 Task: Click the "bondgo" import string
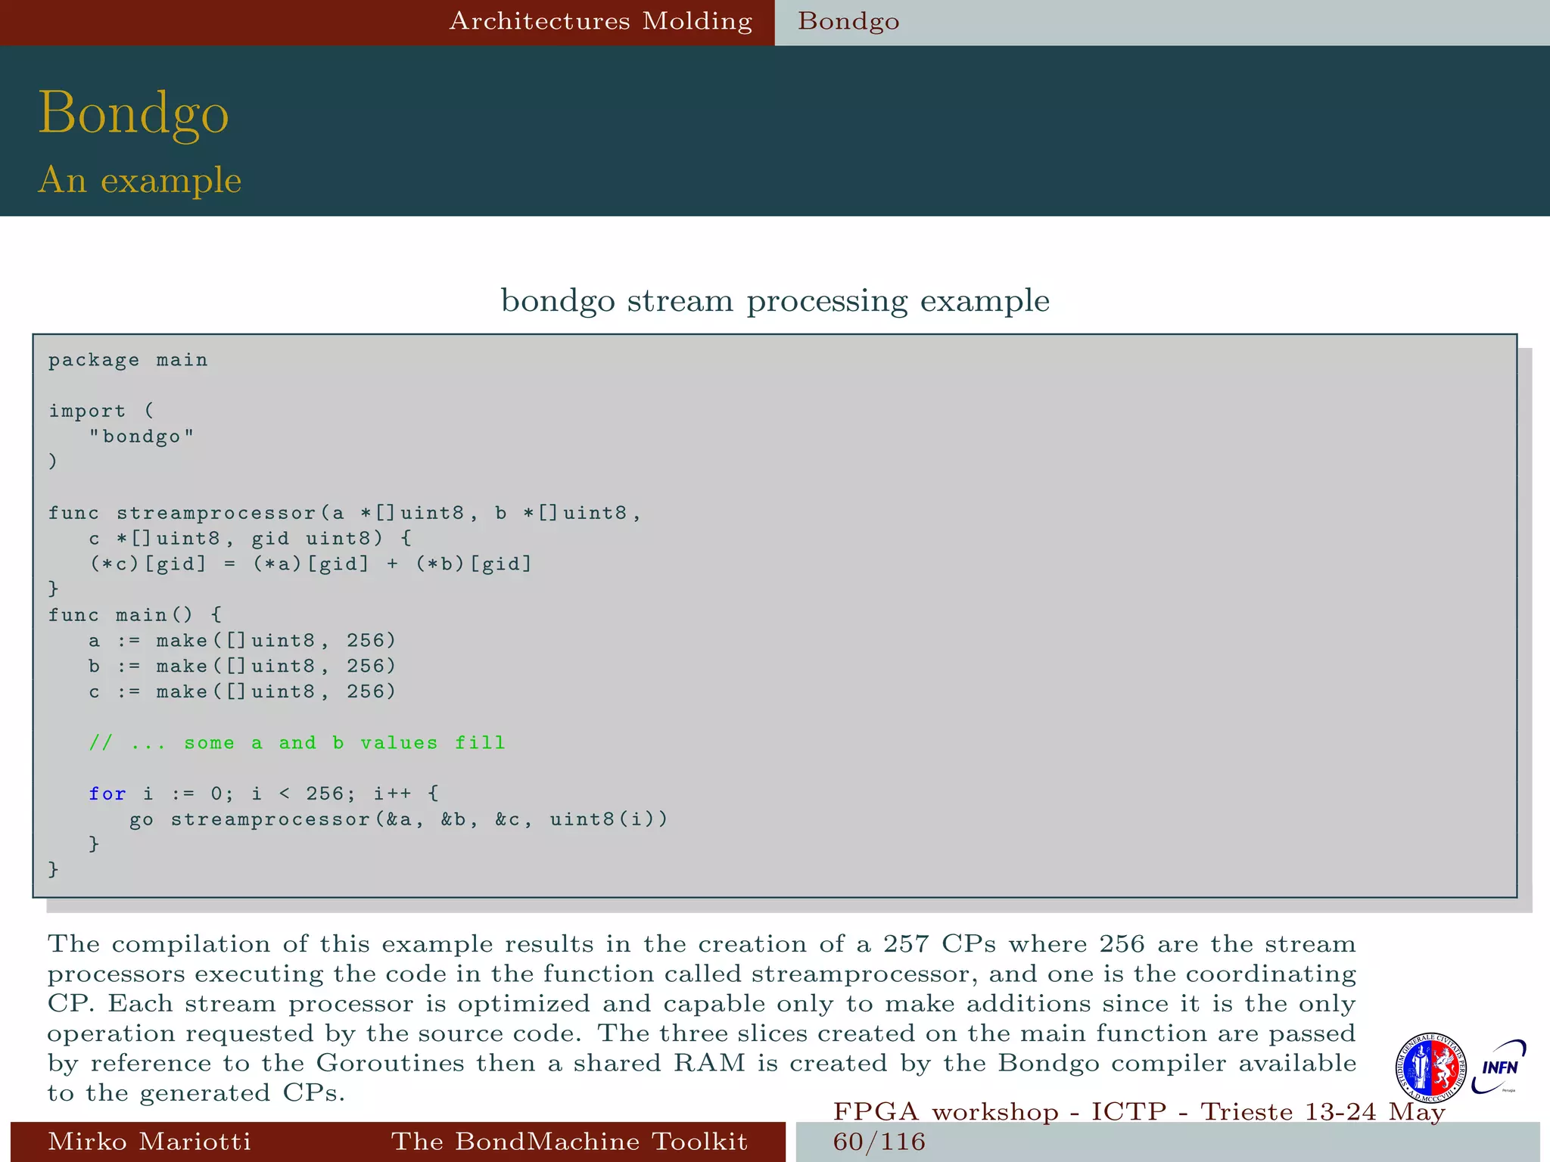point(142,437)
